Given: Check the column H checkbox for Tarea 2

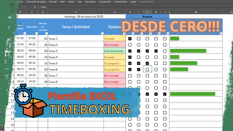Looking at the screenshot, I should 130,45.
